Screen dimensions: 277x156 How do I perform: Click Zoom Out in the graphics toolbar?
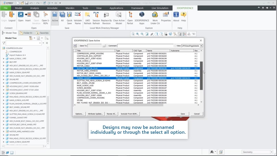click(142, 34)
